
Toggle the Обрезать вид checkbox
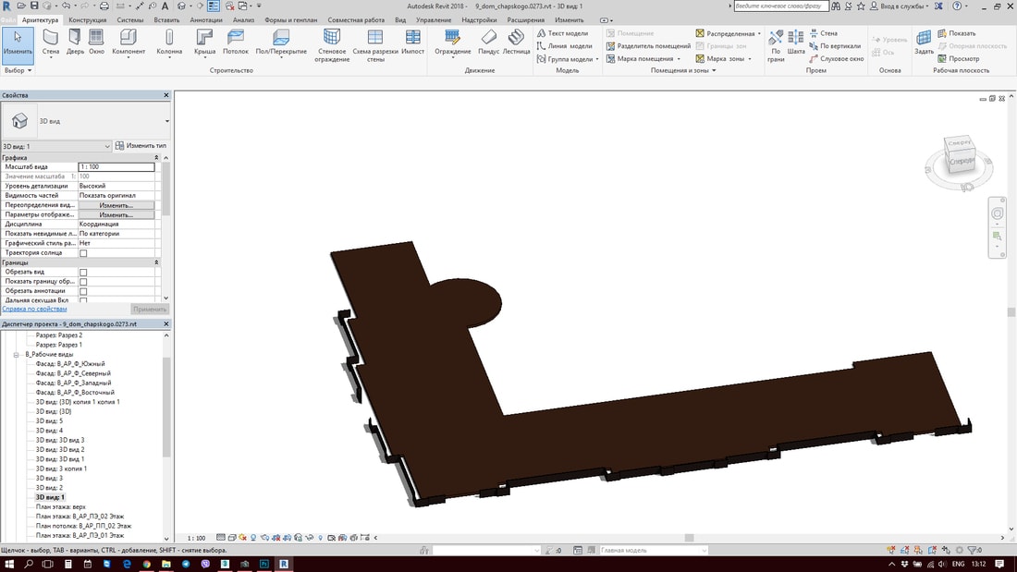point(83,273)
